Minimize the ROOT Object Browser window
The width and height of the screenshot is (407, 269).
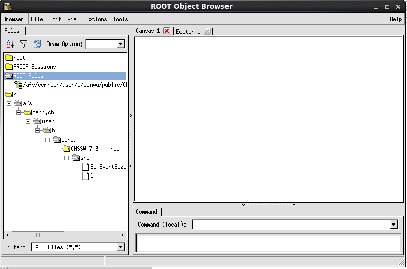[376, 7]
